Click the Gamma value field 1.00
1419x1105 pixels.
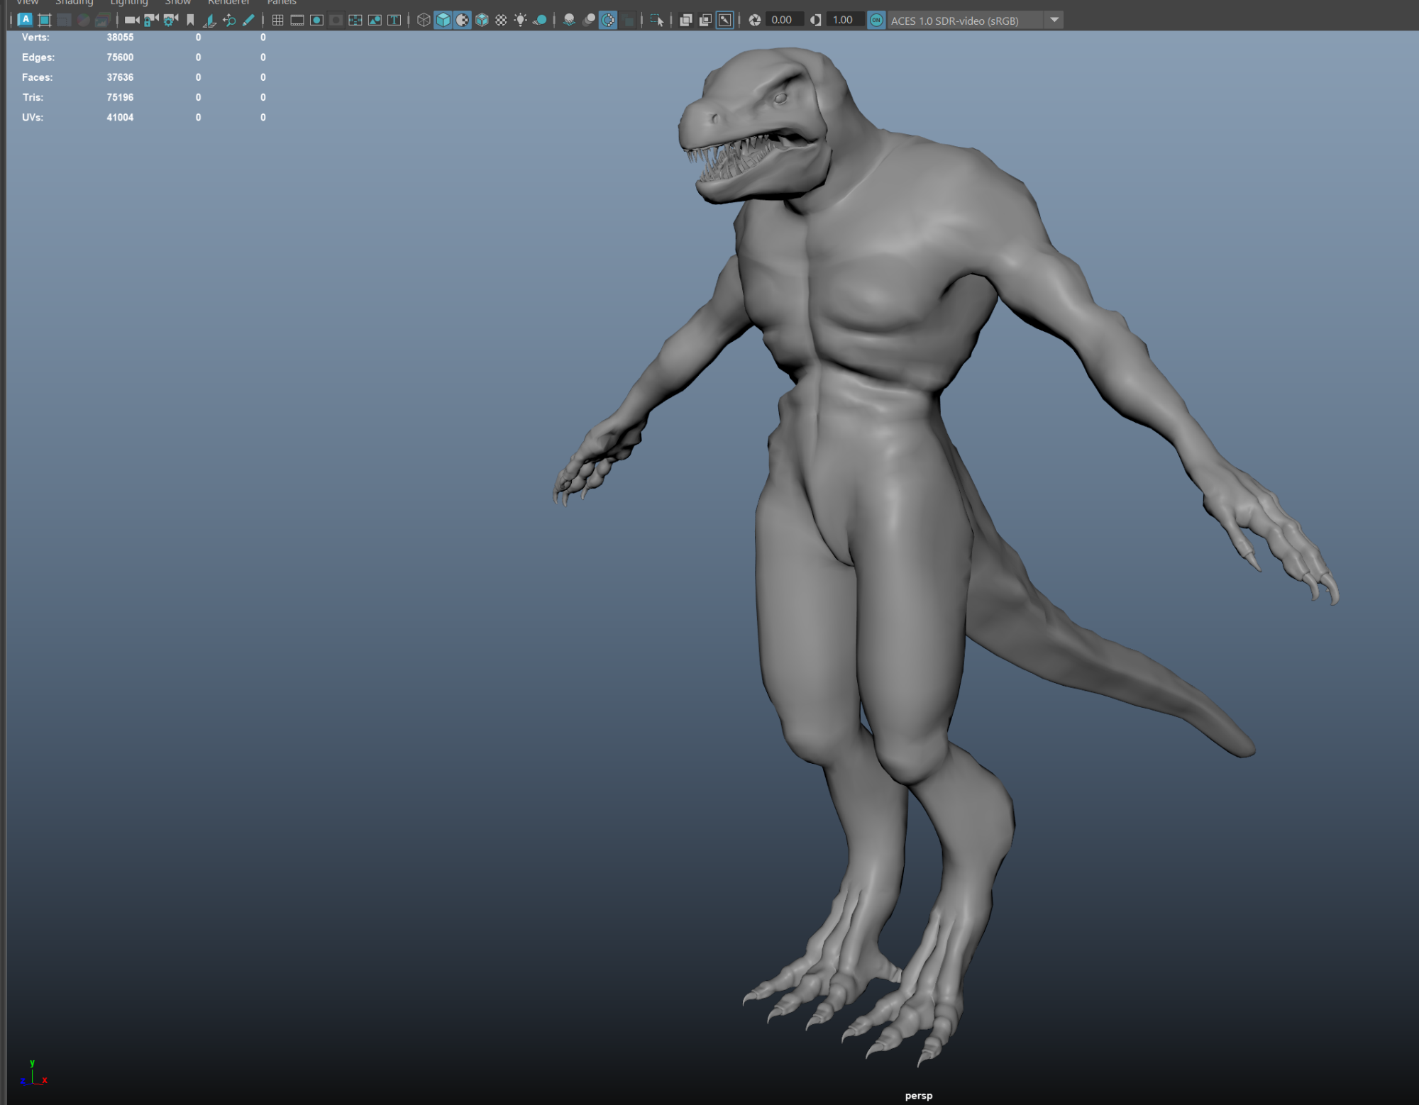pos(846,20)
